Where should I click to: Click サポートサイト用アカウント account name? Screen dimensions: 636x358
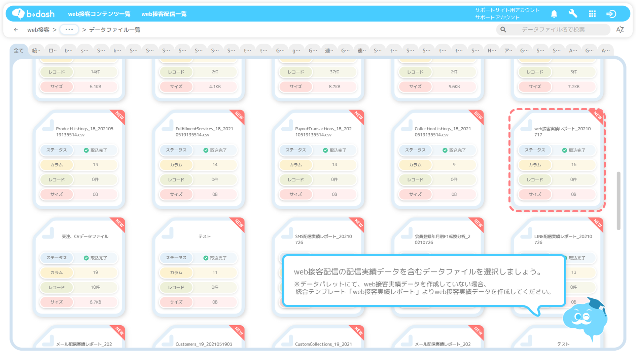507,10
